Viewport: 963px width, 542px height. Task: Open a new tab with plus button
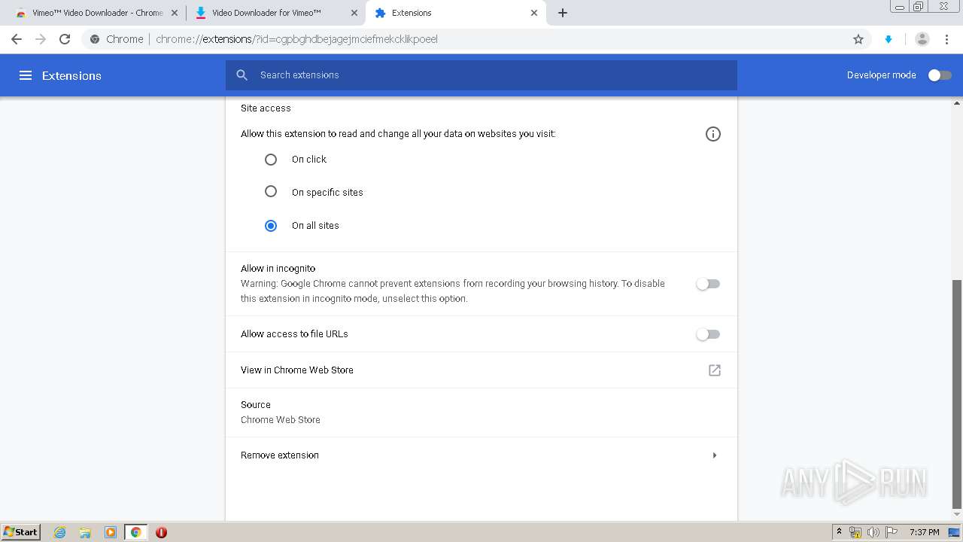[563, 13]
